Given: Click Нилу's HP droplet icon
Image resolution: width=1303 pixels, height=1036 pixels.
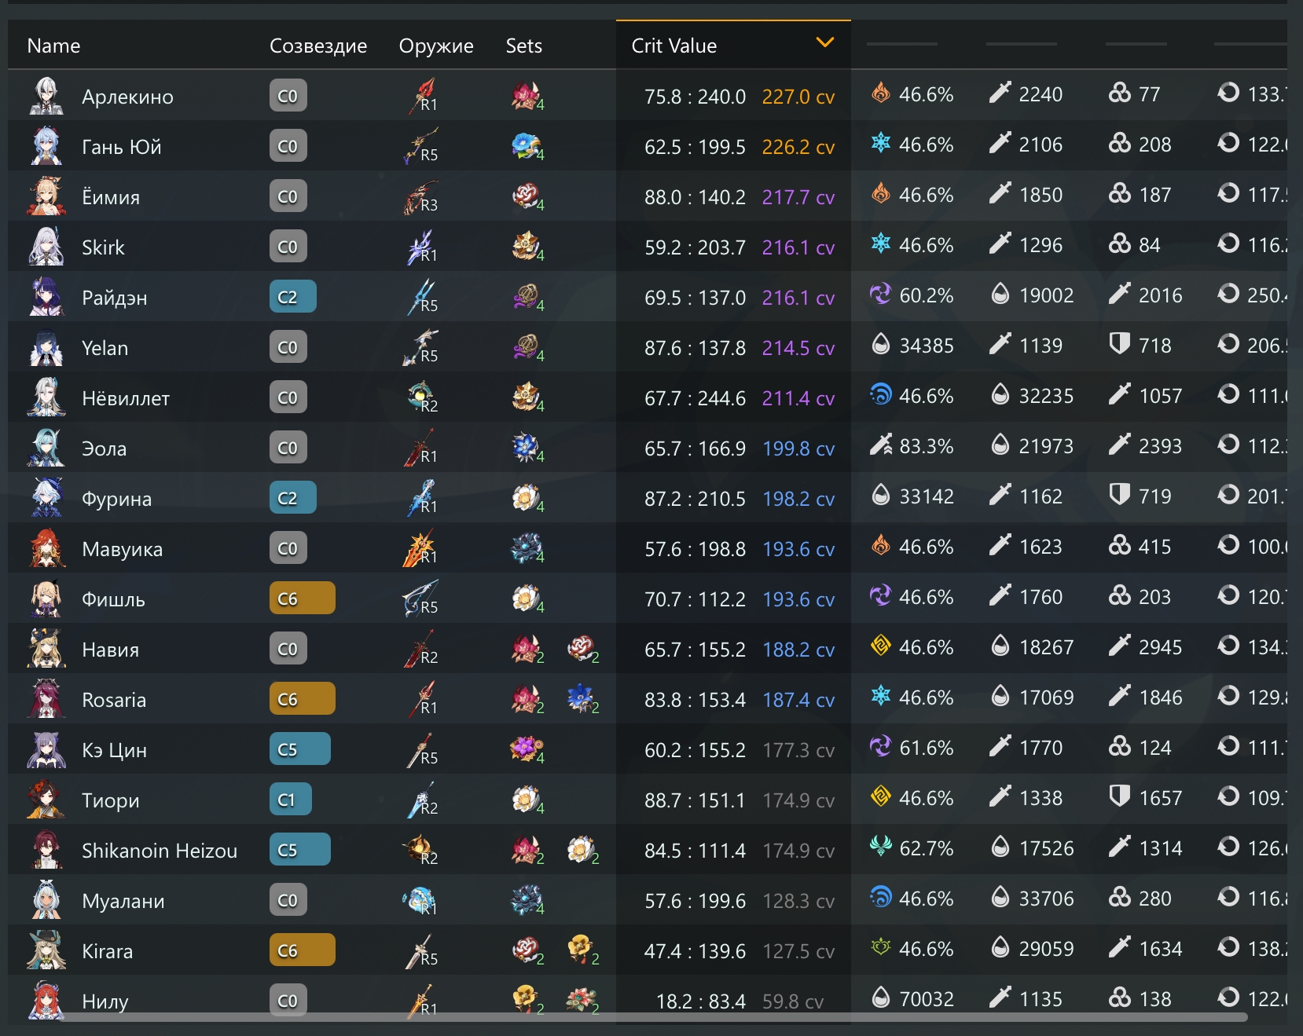Looking at the screenshot, I should (x=881, y=998).
